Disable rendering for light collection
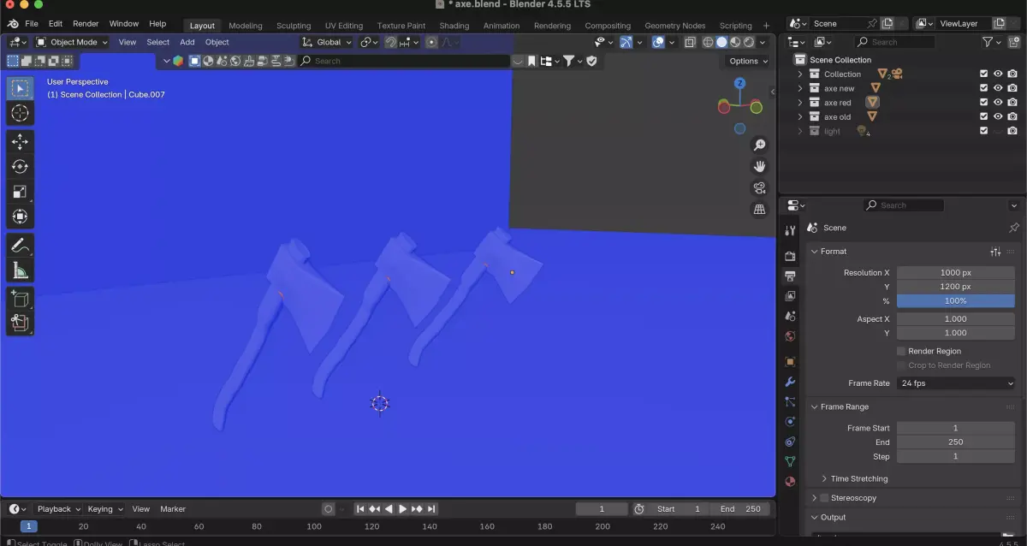The image size is (1027, 546). [x=1012, y=131]
